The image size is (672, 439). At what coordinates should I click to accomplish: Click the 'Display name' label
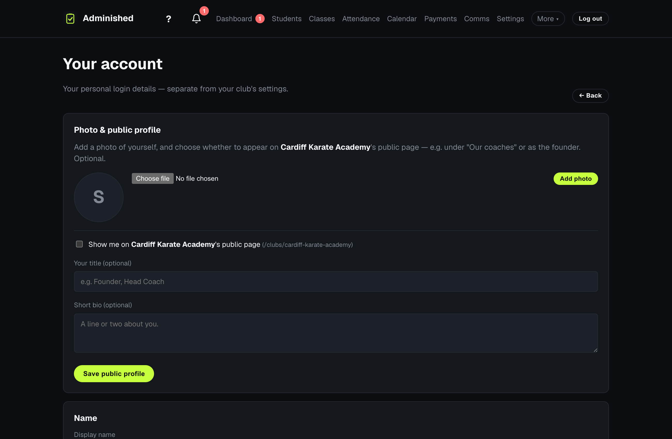[x=95, y=435]
